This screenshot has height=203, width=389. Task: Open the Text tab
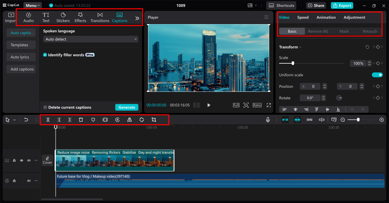coord(46,18)
